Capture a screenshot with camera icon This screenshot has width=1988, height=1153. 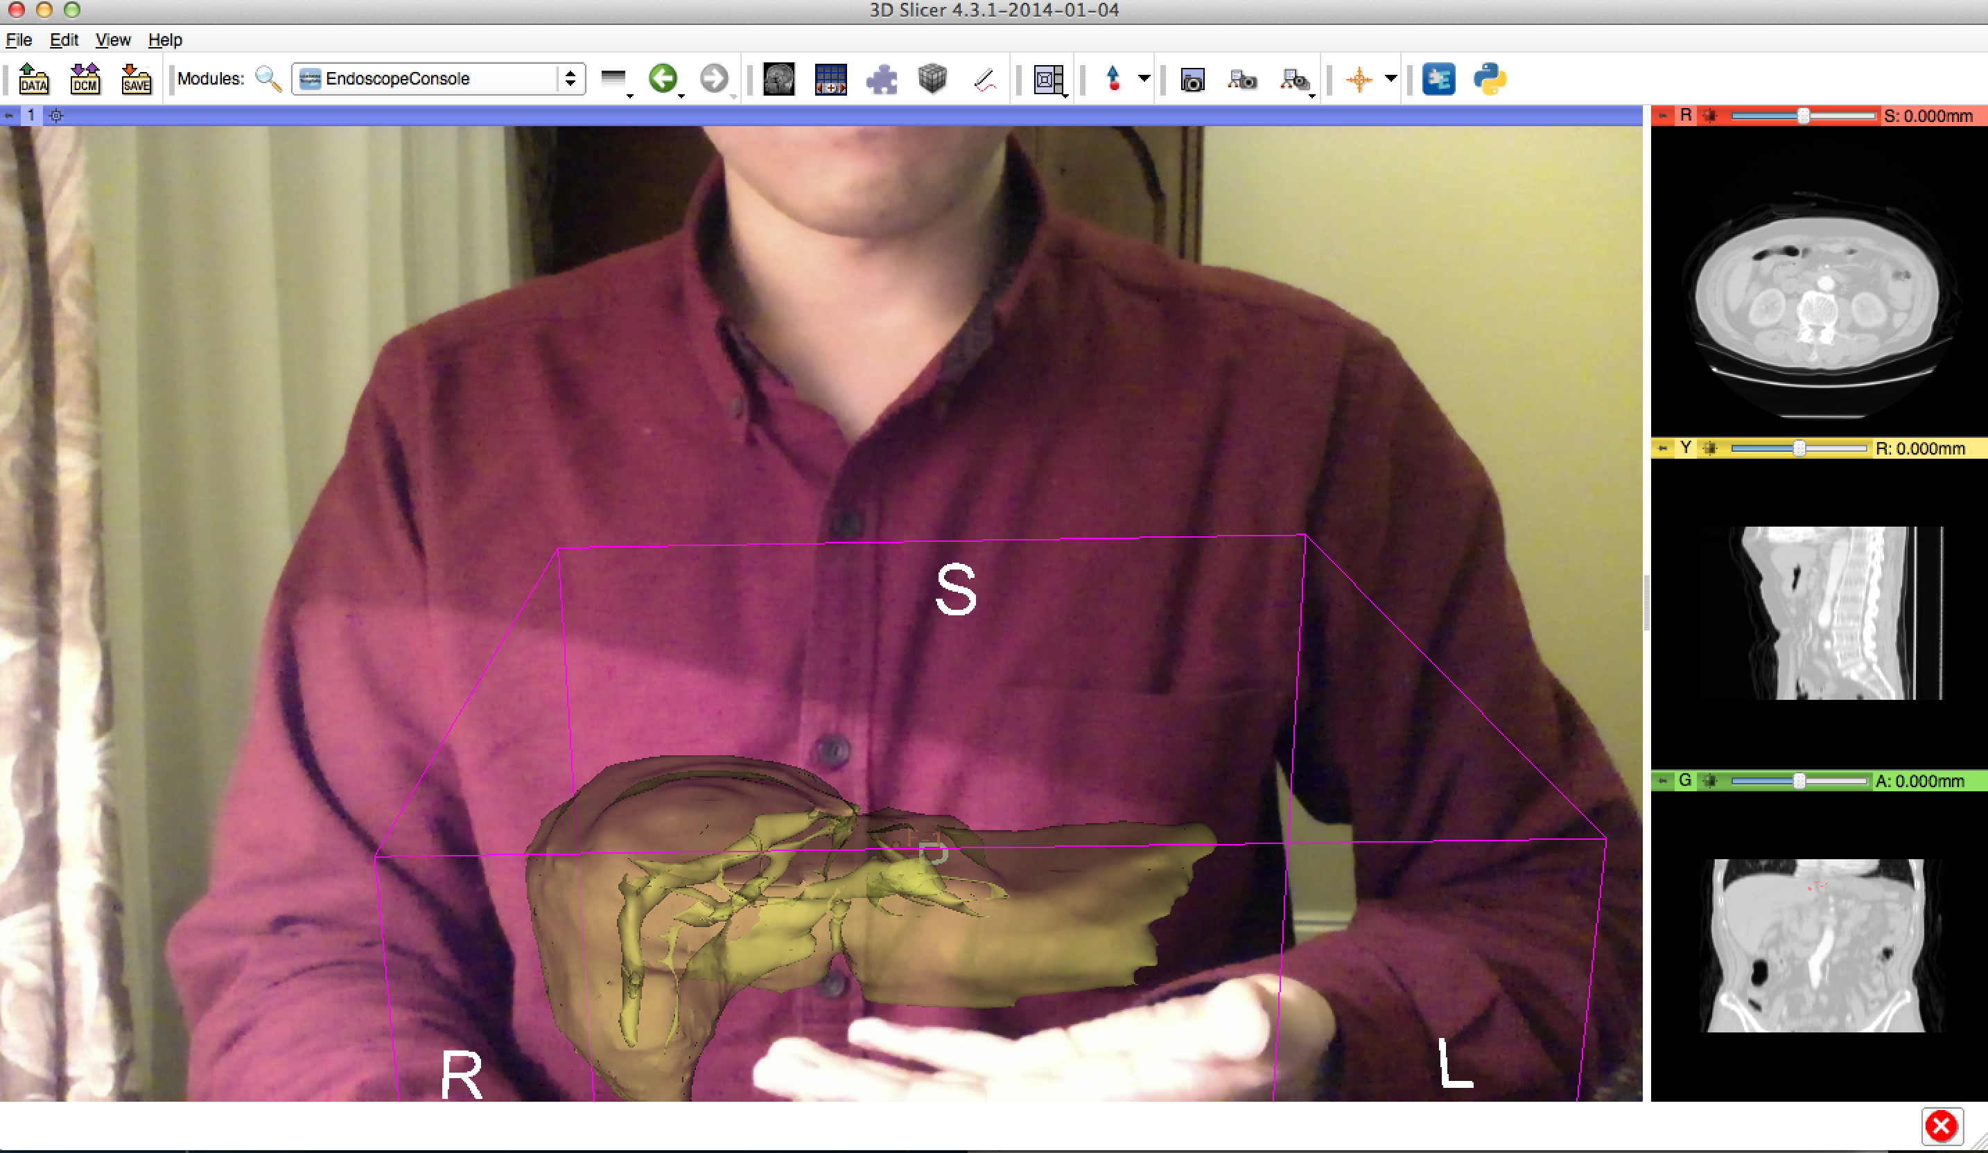[1192, 80]
